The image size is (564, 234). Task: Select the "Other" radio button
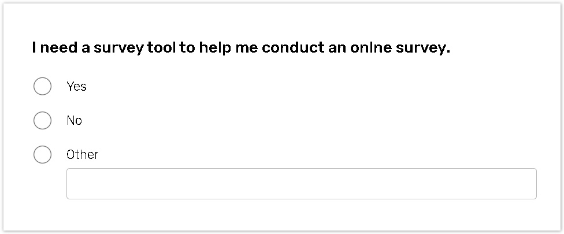[x=43, y=155]
